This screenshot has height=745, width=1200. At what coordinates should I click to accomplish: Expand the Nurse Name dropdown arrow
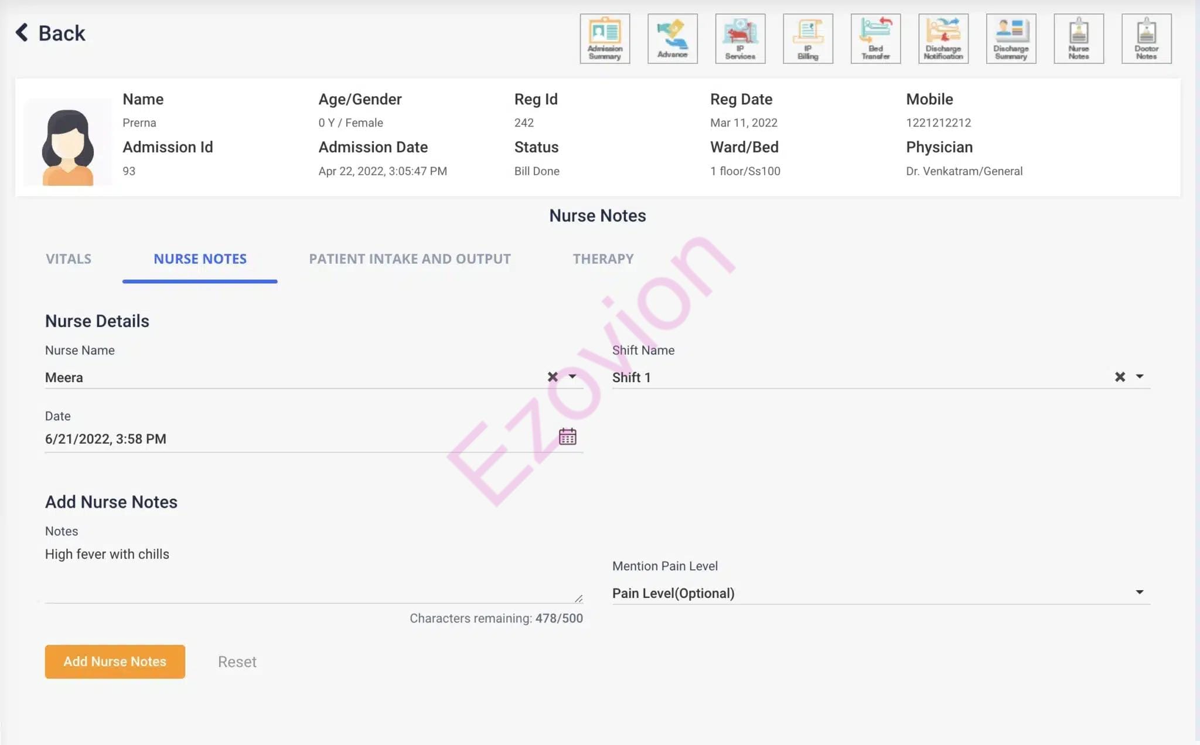pyautogui.click(x=572, y=376)
